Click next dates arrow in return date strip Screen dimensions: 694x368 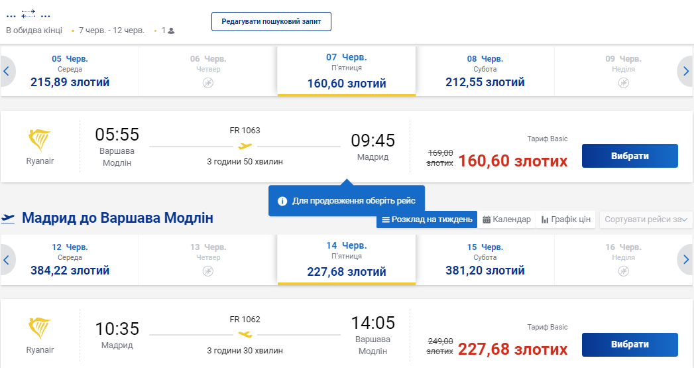(x=686, y=259)
